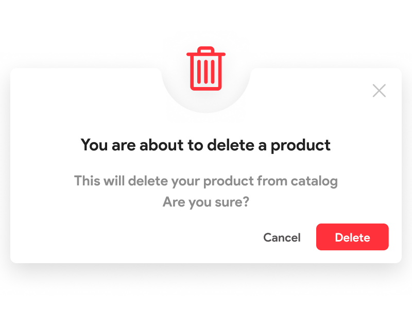Click the Cancel text link
Image resolution: width=412 pixels, height=309 pixels.
[282, 237]
